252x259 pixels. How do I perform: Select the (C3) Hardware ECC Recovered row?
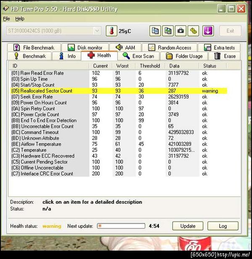(118, 156)
